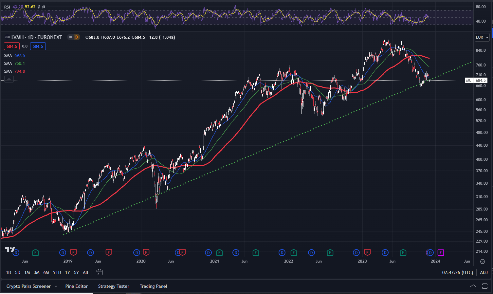Set the chart range to 6M
This screenshot has height=294, width=493.
point(46,272)
